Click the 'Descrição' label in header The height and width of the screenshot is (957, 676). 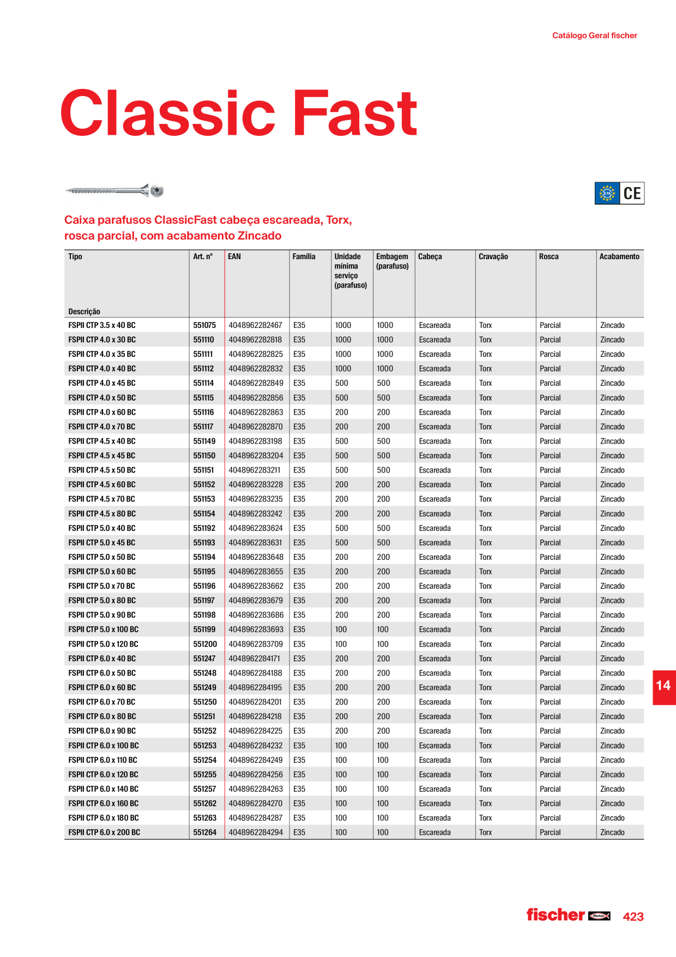pos(84,312)
